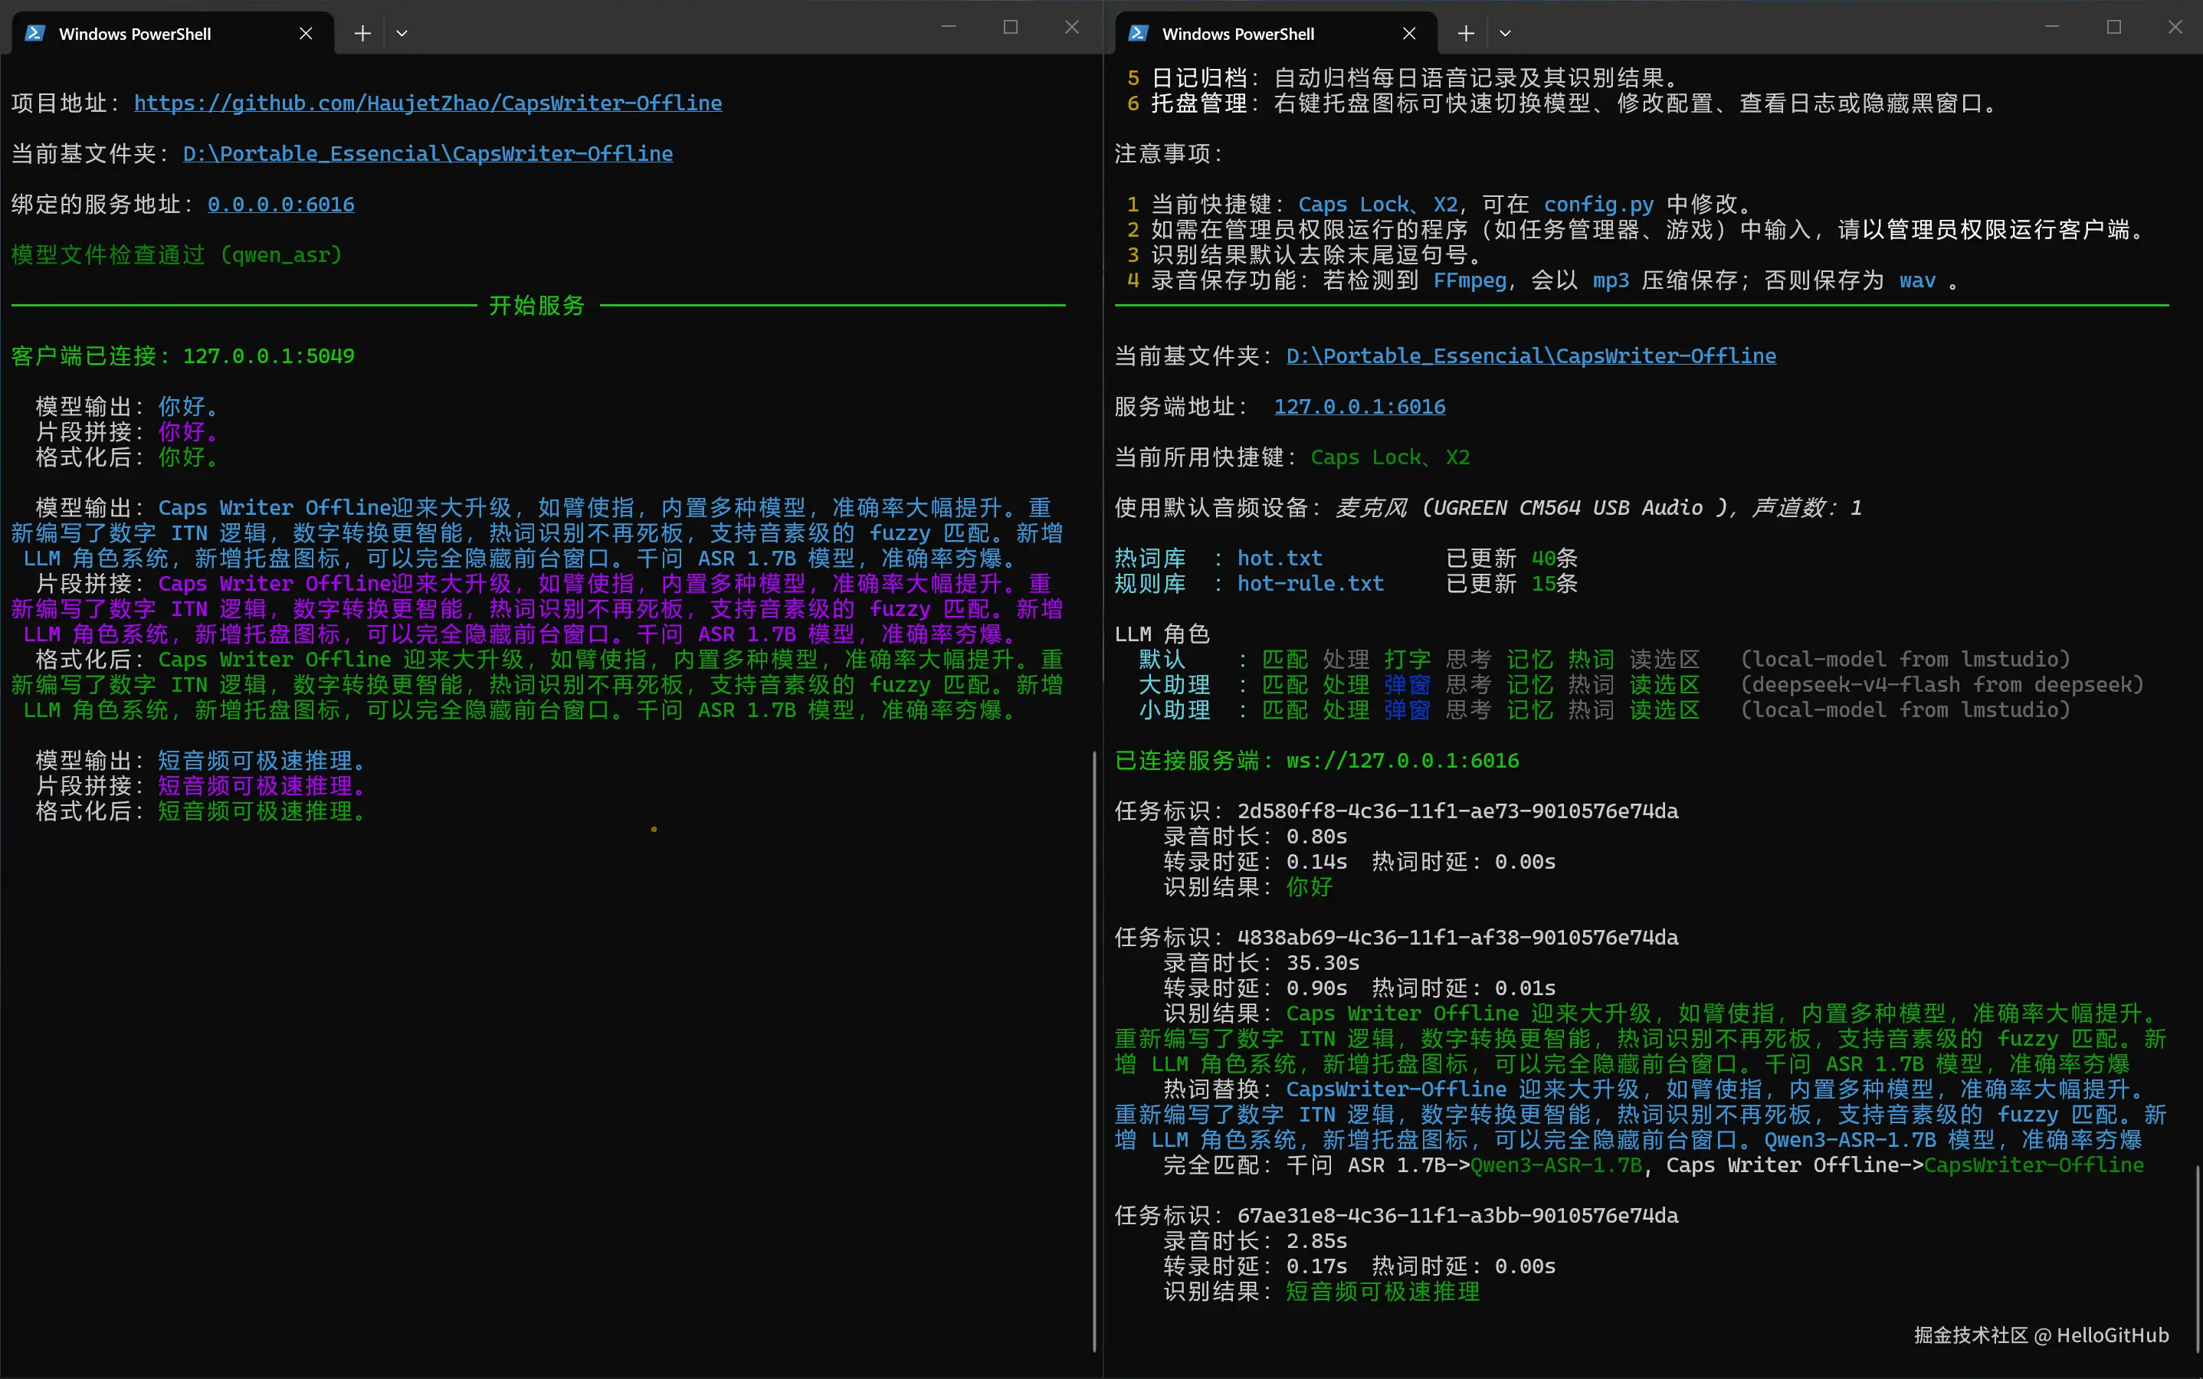Viewport: 2203px width, 1379px height.
Task: Close the right terminal window
Action: tap(2175, 28)
